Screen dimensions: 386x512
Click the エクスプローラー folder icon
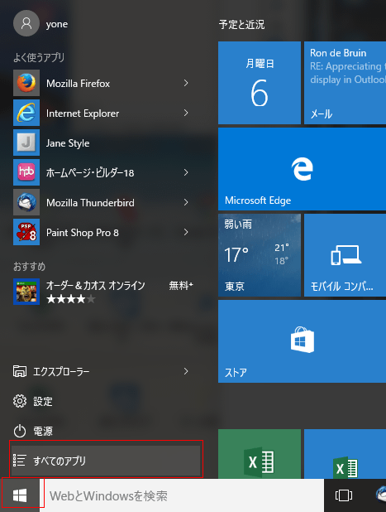click(x=20, y=371)
